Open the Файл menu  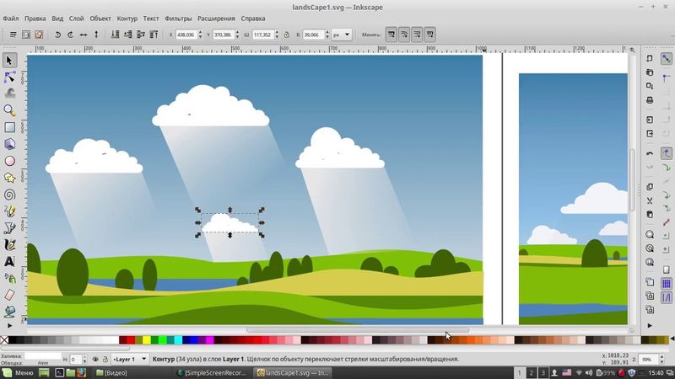coord(11,19)
